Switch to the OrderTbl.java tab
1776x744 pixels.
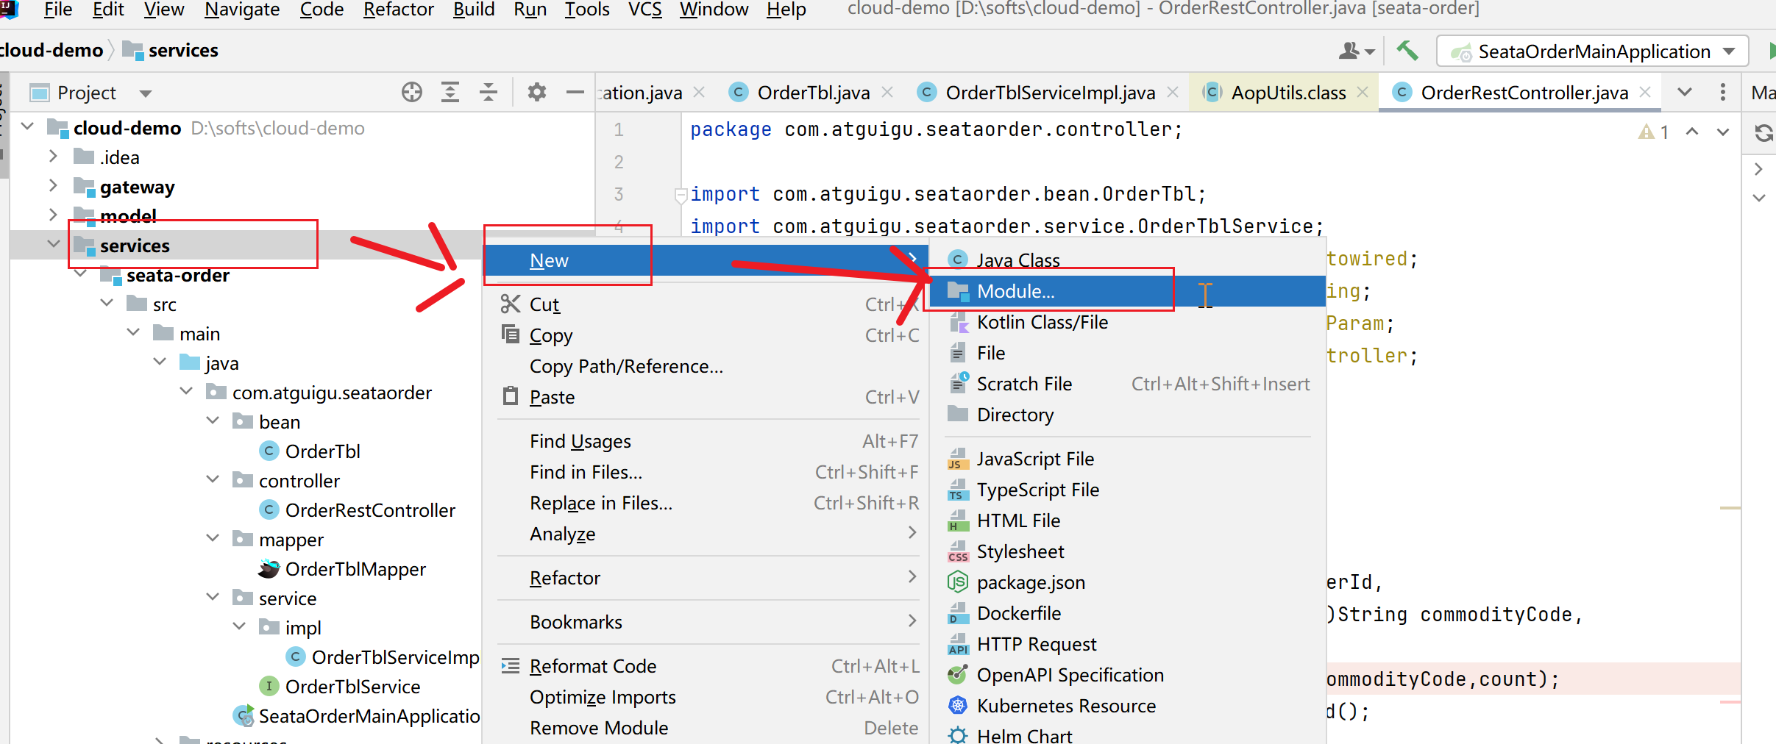pos(813,93)
